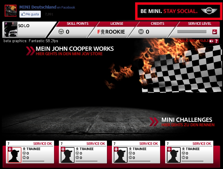Add a friend with second card's plus icon
This screenshot has height=169, width=223.
pos(63,149)
